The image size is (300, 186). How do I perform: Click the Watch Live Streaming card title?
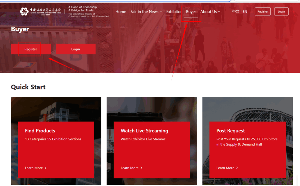coord(144,131)
